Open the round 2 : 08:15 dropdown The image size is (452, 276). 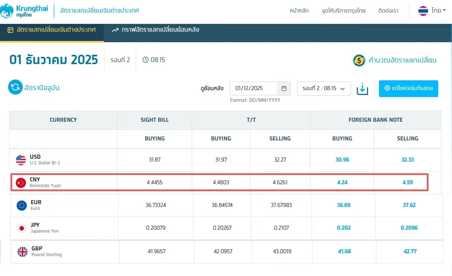(x=324, y=88)
